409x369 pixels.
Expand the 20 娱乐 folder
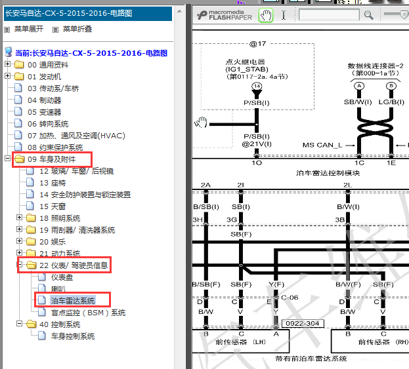(x=19, y=241)
